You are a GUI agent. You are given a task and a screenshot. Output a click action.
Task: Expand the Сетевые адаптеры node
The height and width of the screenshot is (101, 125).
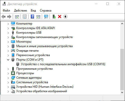coord(8,78)
